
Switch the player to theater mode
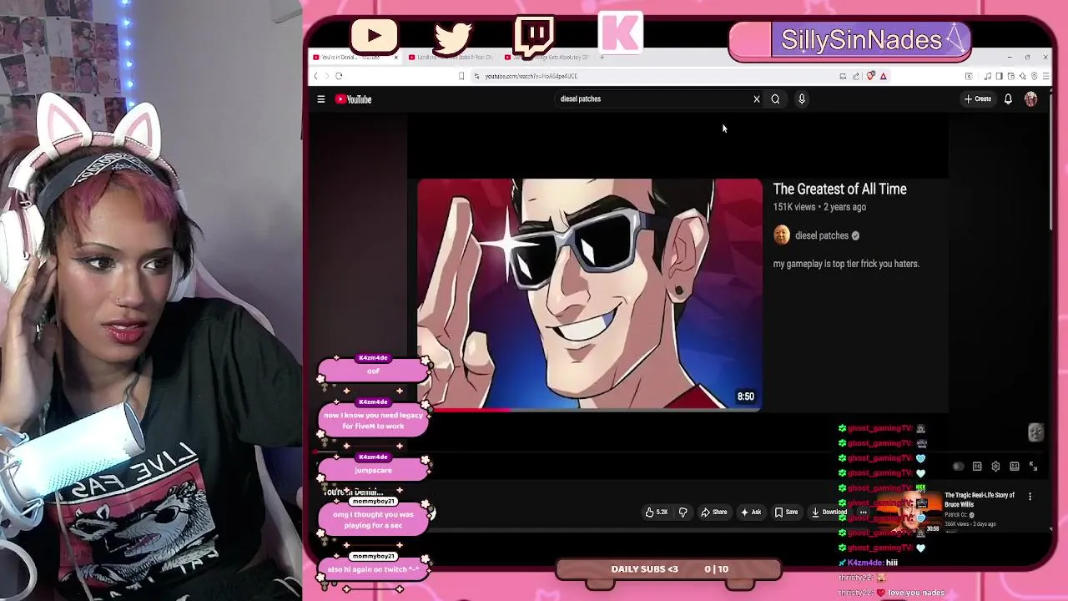(x=1015, y=467)
